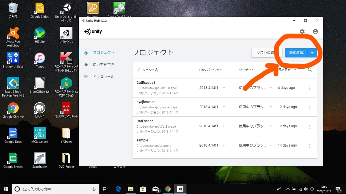The image size is (346, 194).
Task: Open password key desktop icon
Action: click(93, 10)
